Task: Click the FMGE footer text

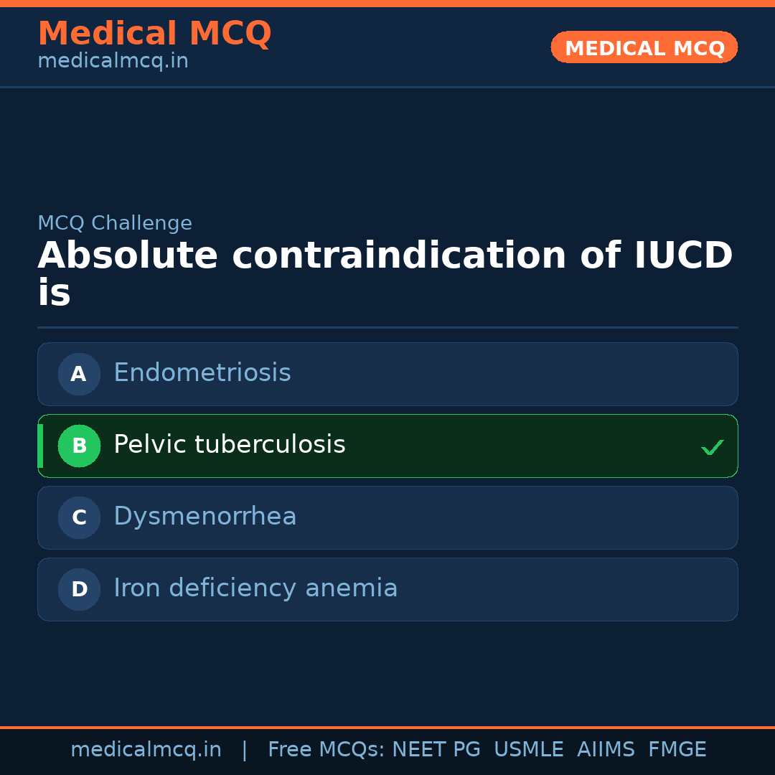Action: tap(677, 750)
